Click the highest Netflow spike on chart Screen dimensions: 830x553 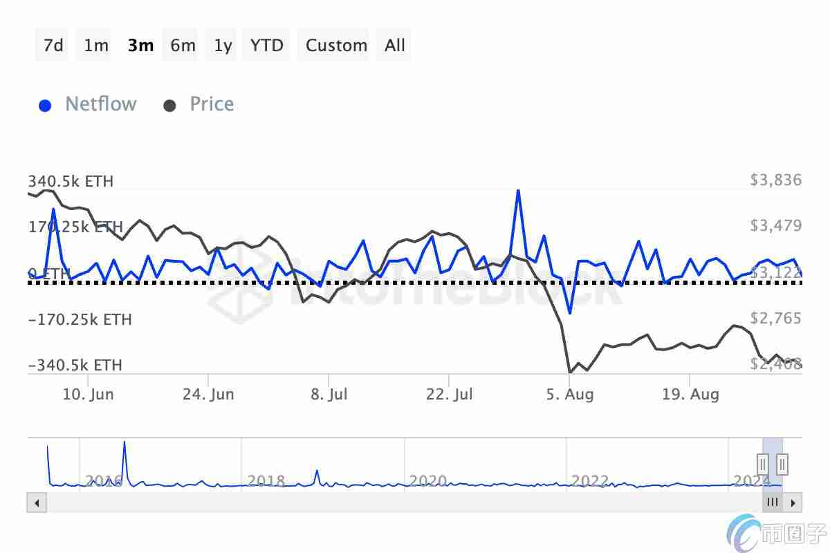pyautogui.click(x=518, y=191)
